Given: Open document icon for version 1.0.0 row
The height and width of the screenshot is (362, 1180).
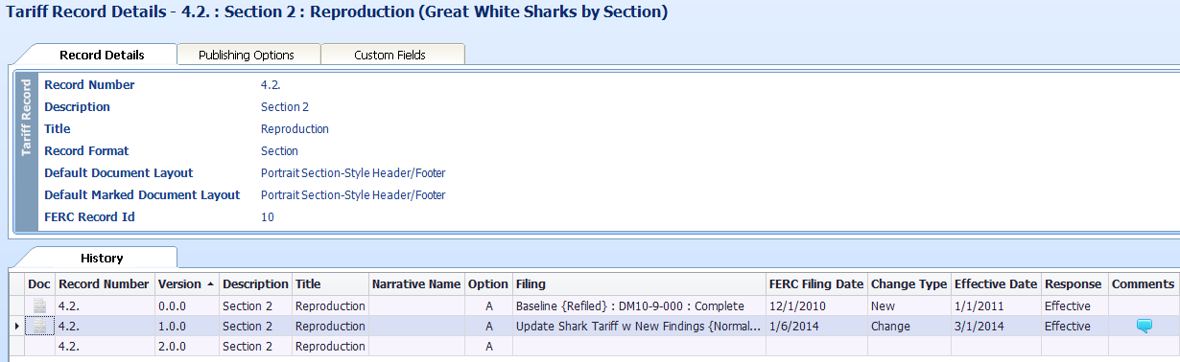Looking at the screenshot, I should 39,326.
